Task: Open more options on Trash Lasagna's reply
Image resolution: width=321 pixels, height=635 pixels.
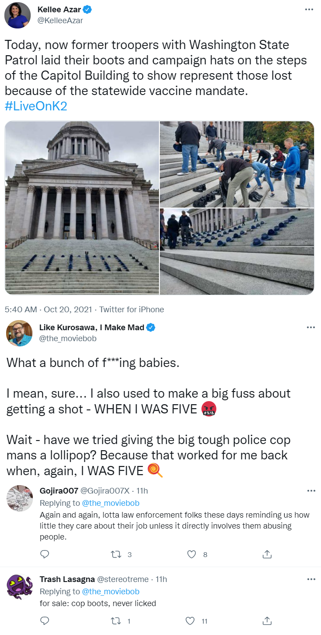Action: pos(310,579)
